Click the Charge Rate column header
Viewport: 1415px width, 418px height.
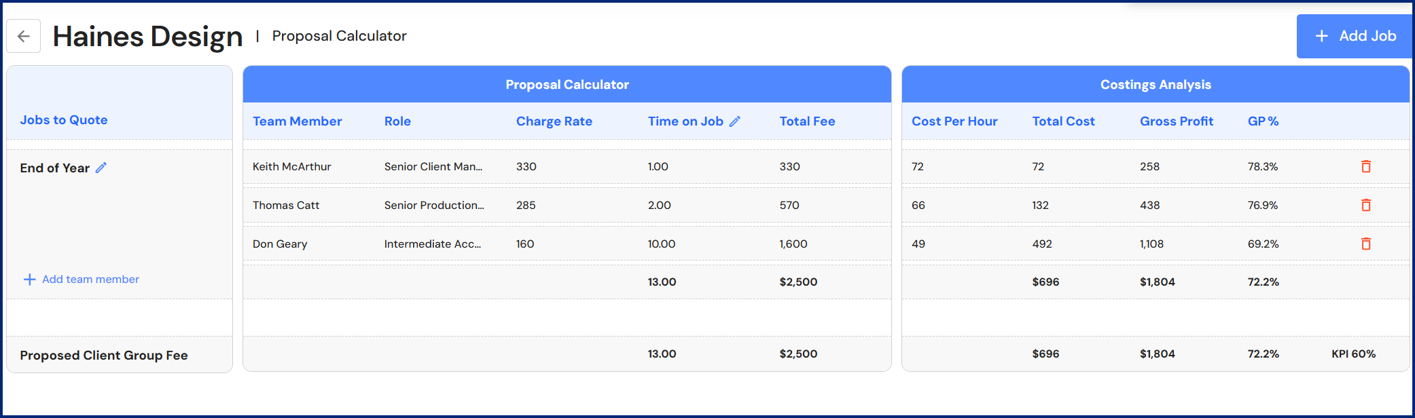click(x=554, y=121)
